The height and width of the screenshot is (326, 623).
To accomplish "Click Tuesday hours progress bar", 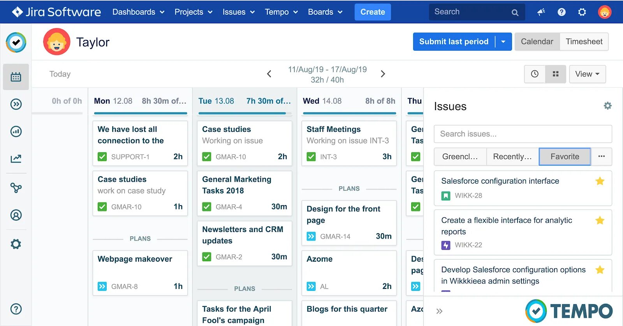I will pyautogui.click(x=245, y=113).
